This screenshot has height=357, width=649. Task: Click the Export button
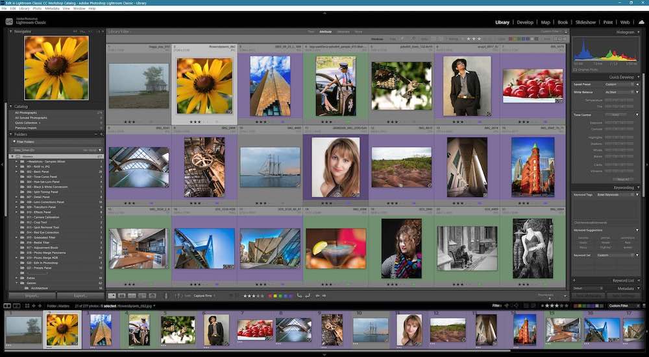point(80,296)
